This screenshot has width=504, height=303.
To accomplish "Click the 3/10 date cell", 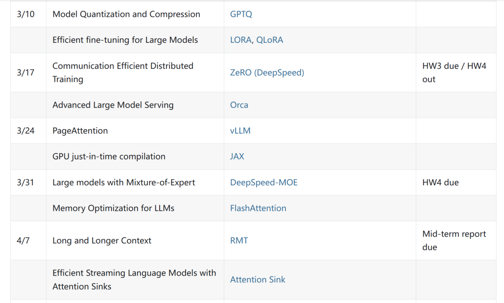I will tap(26, 14).
